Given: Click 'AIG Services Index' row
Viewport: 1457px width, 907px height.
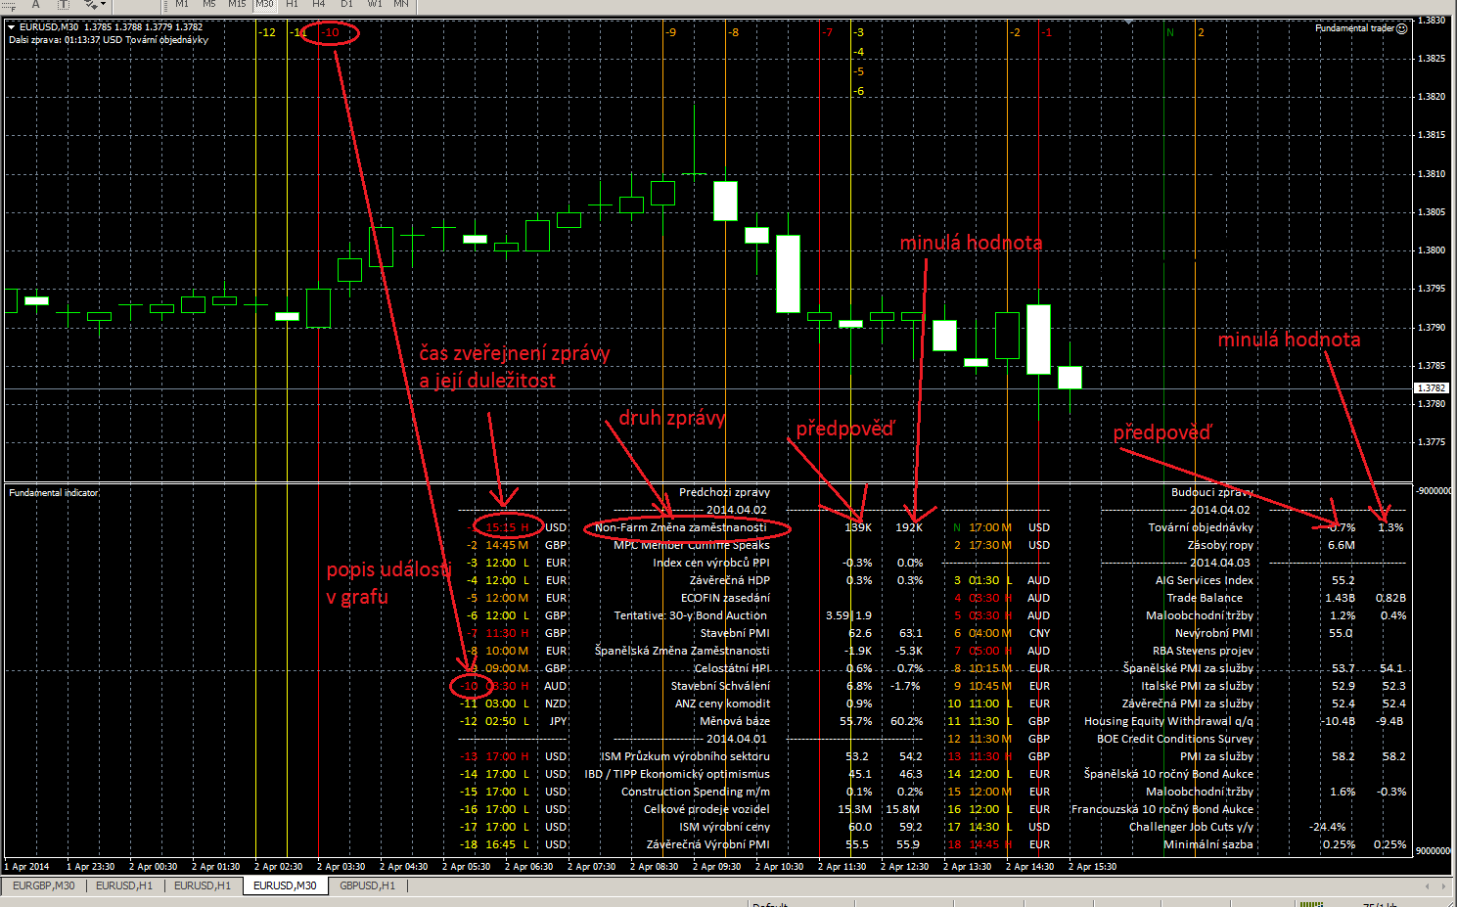Looking at the screenshot, I should pyautogui.click(x=1205, y=580).
